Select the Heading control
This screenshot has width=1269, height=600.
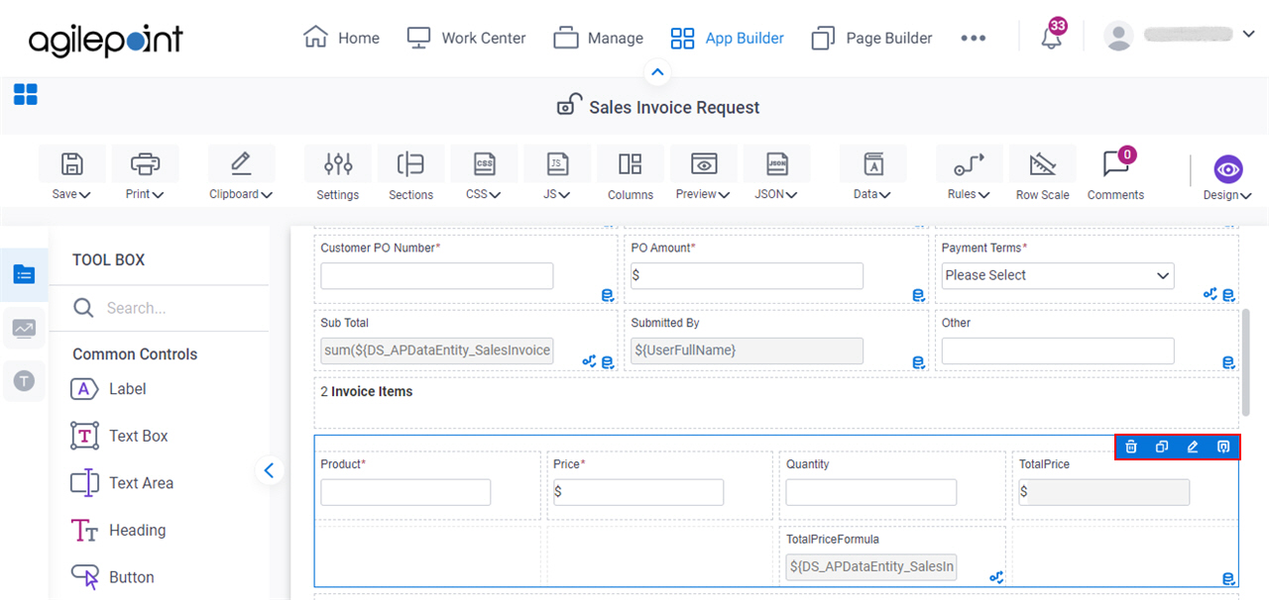(119, 531)
